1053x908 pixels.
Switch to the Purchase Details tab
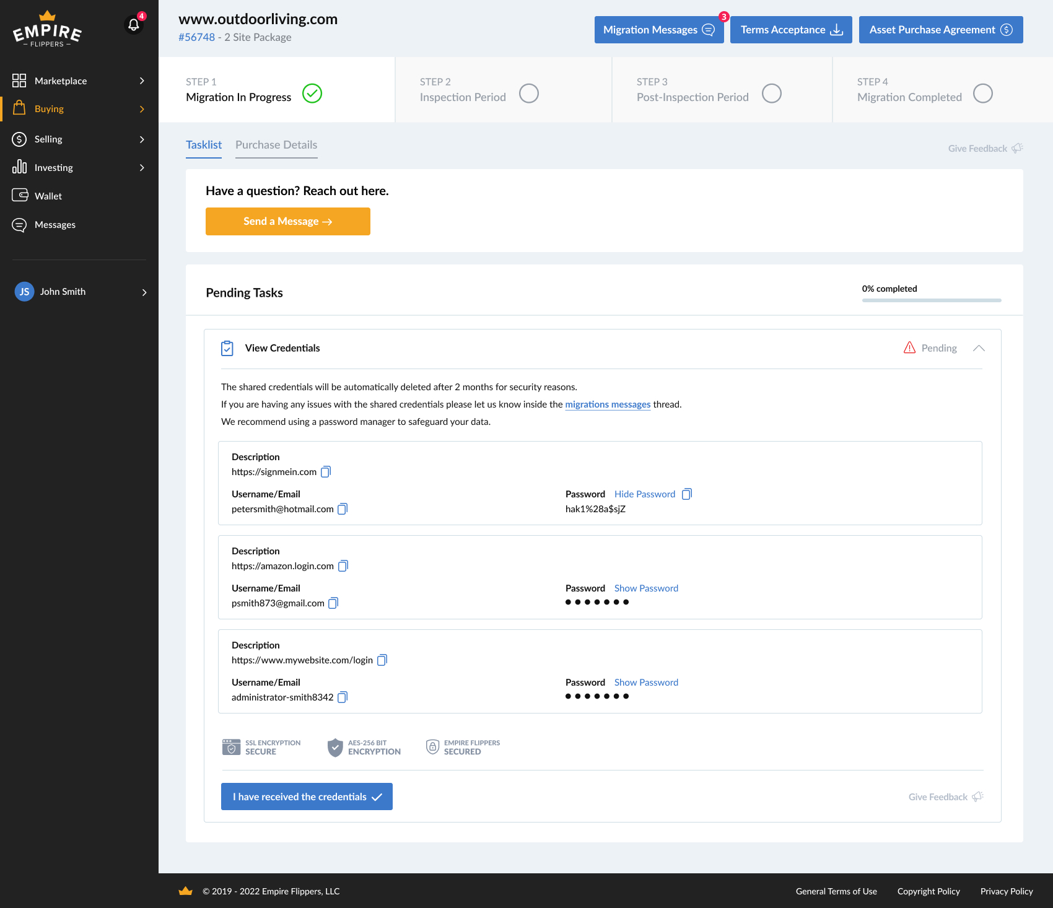[x=276, y=145]
